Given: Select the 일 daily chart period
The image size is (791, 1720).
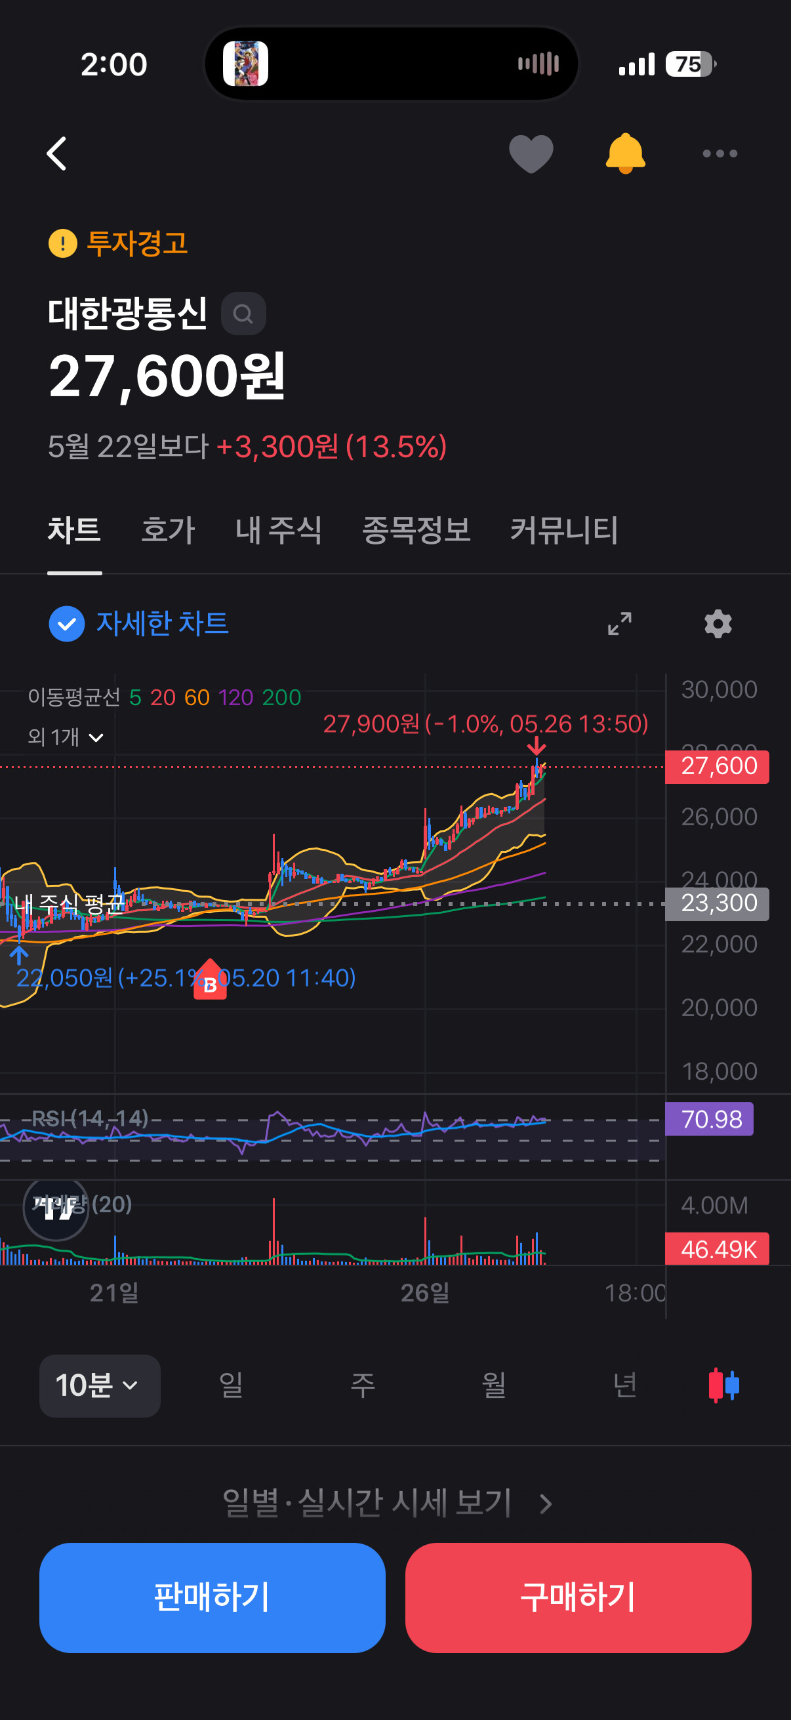Looking at the screenshot, I should (231, 1385).
